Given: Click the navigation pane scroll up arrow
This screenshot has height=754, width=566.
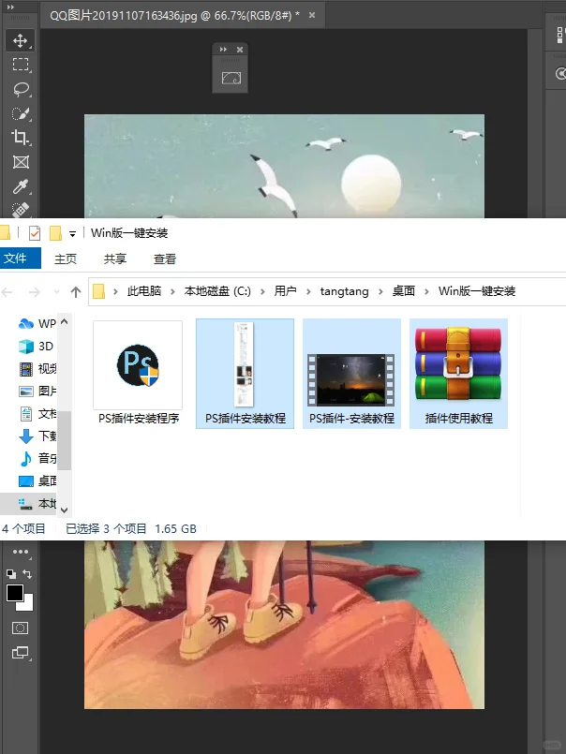Looking at the screenshot, I should pyautogui.click(x=65, y=321).
